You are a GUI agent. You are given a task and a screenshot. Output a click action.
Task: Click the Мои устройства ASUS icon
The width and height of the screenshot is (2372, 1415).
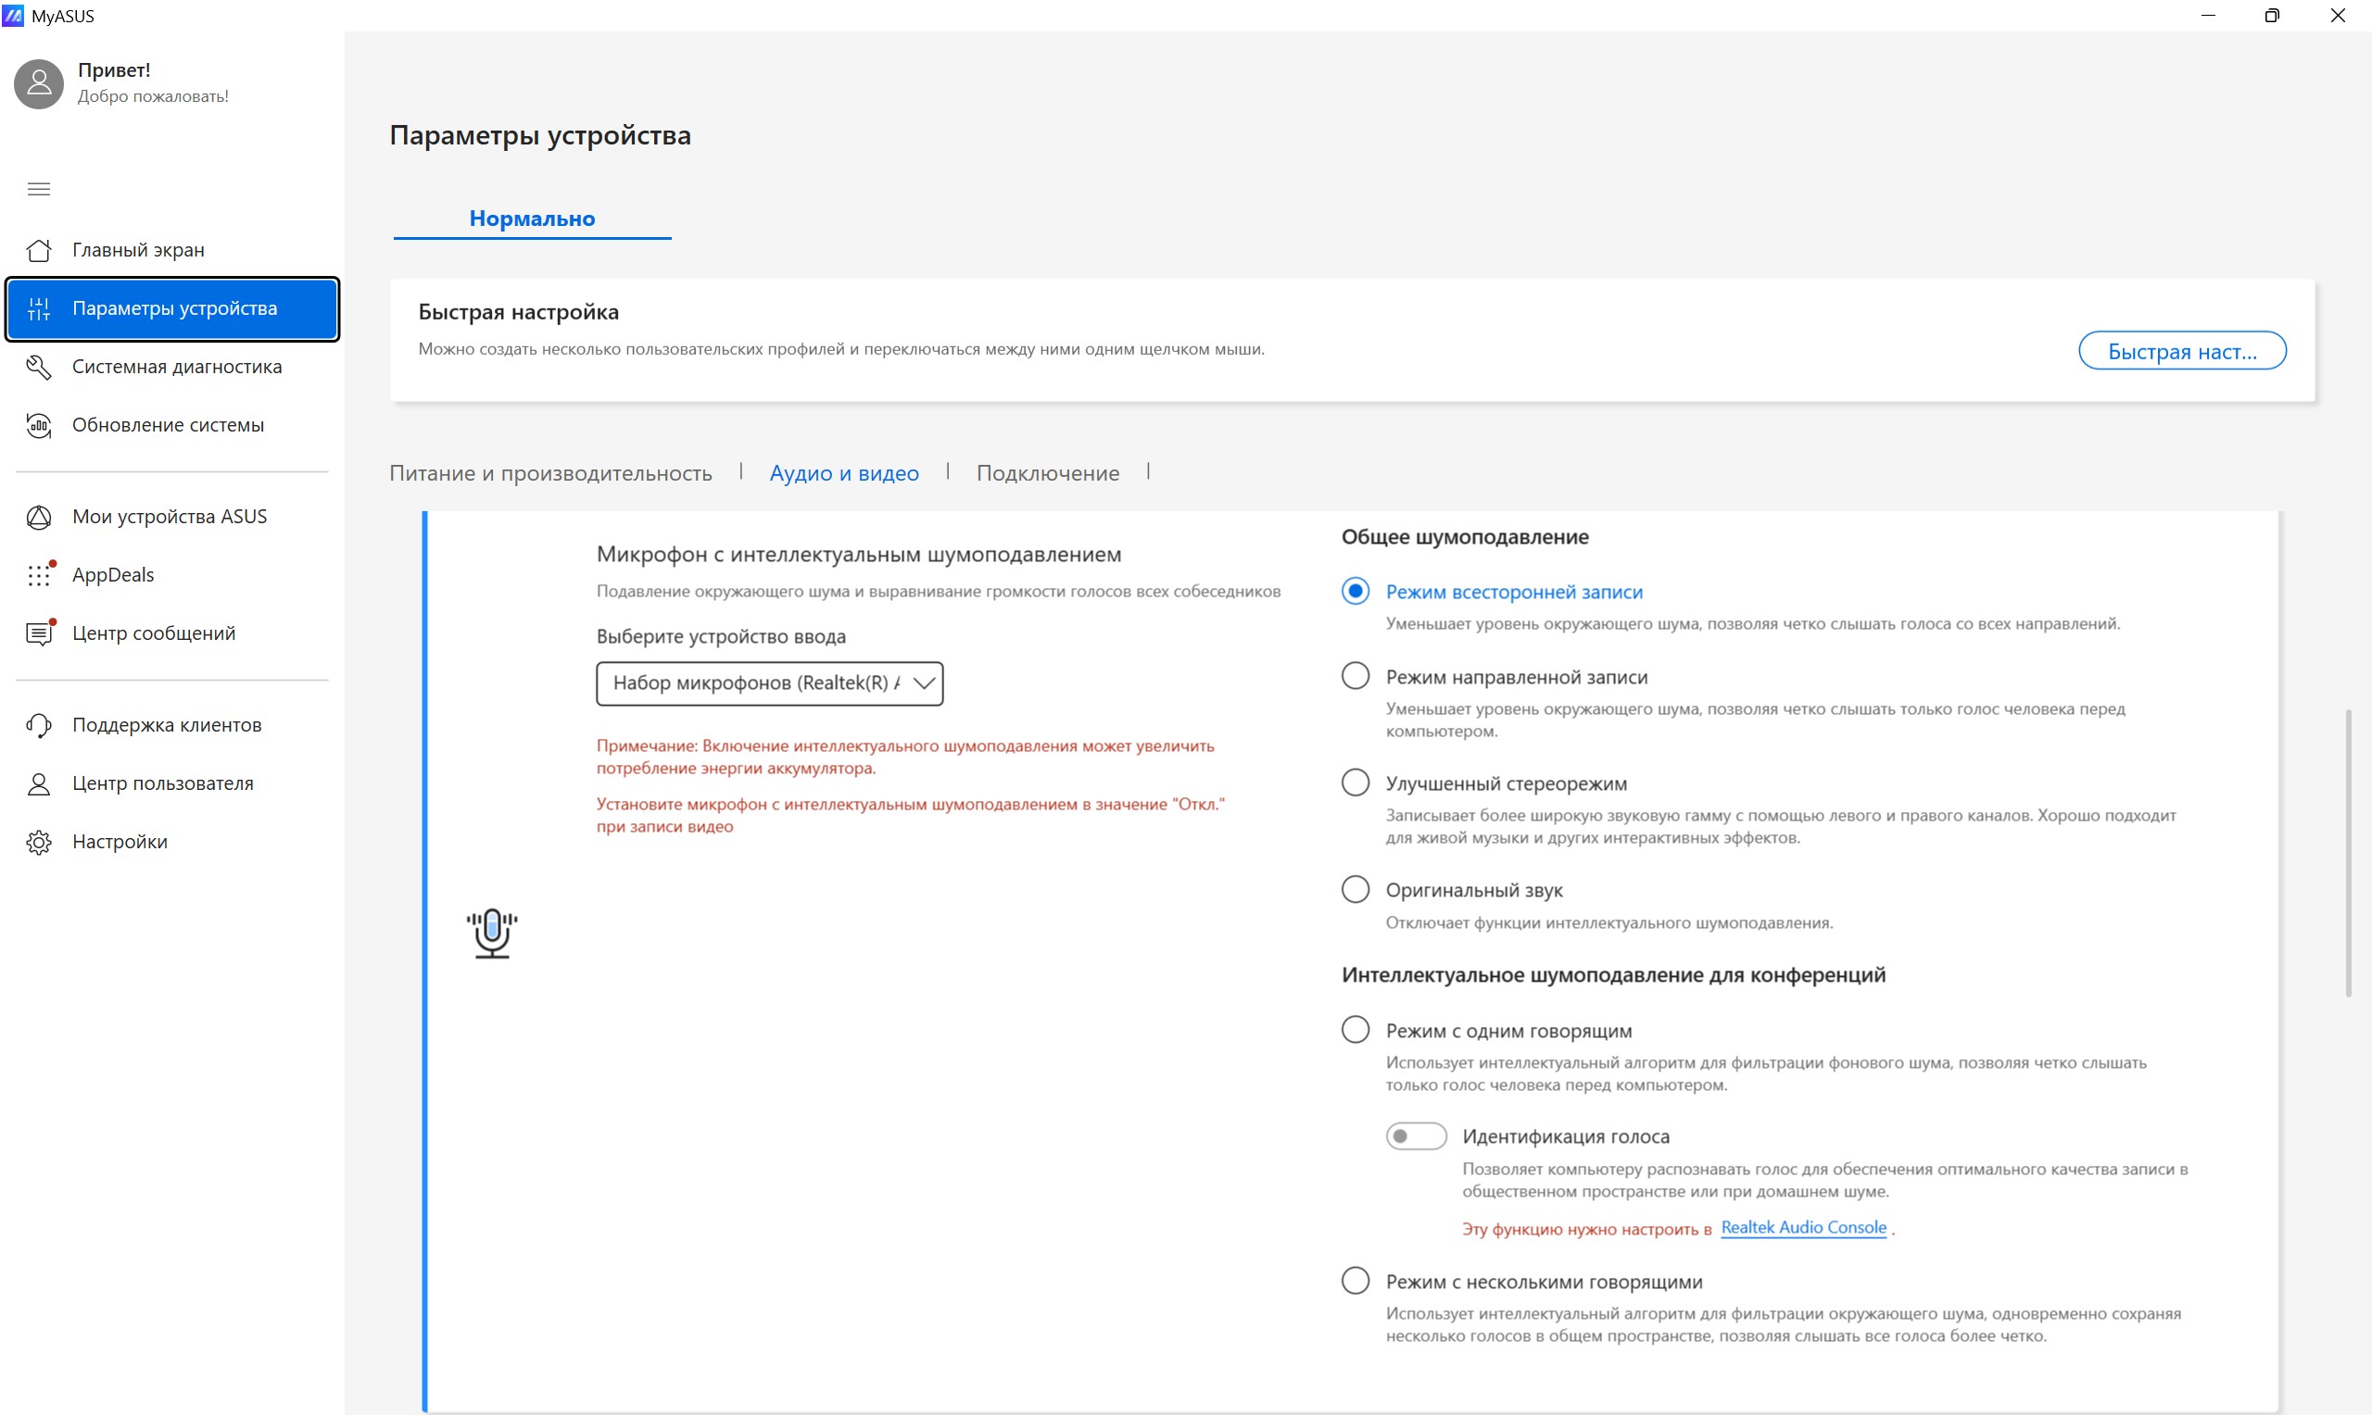pos(39,517)
